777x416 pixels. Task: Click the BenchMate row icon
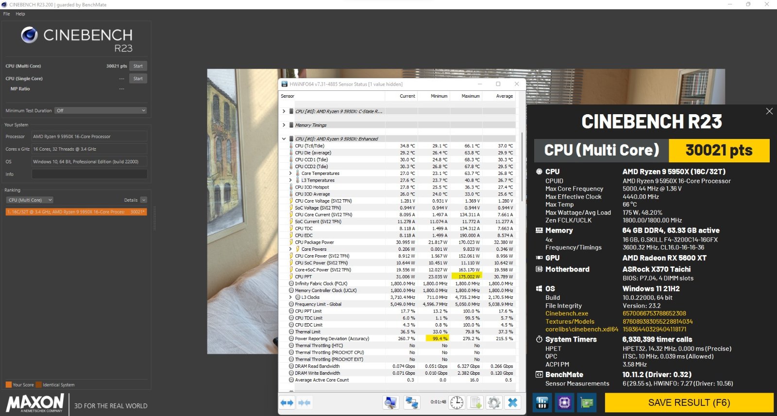click(539, 375)
